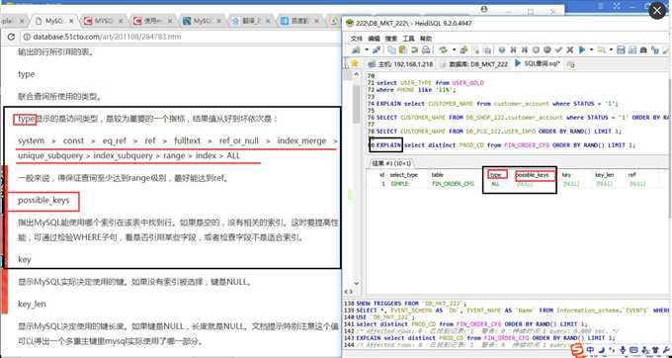This screenshot has height=358, width=672.
Task: Open the 编辑 menu in HeidiSQL
Action: click(375, 39)
